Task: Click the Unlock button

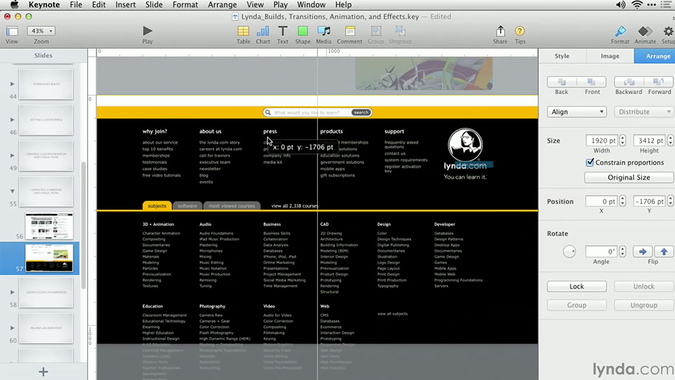Action: (644, 287)
